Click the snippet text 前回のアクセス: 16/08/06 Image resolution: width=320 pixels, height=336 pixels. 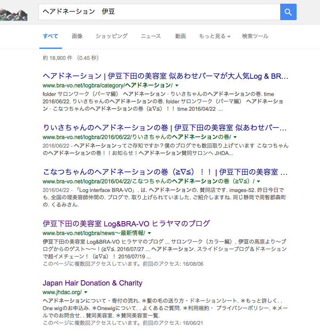(173, 264)
